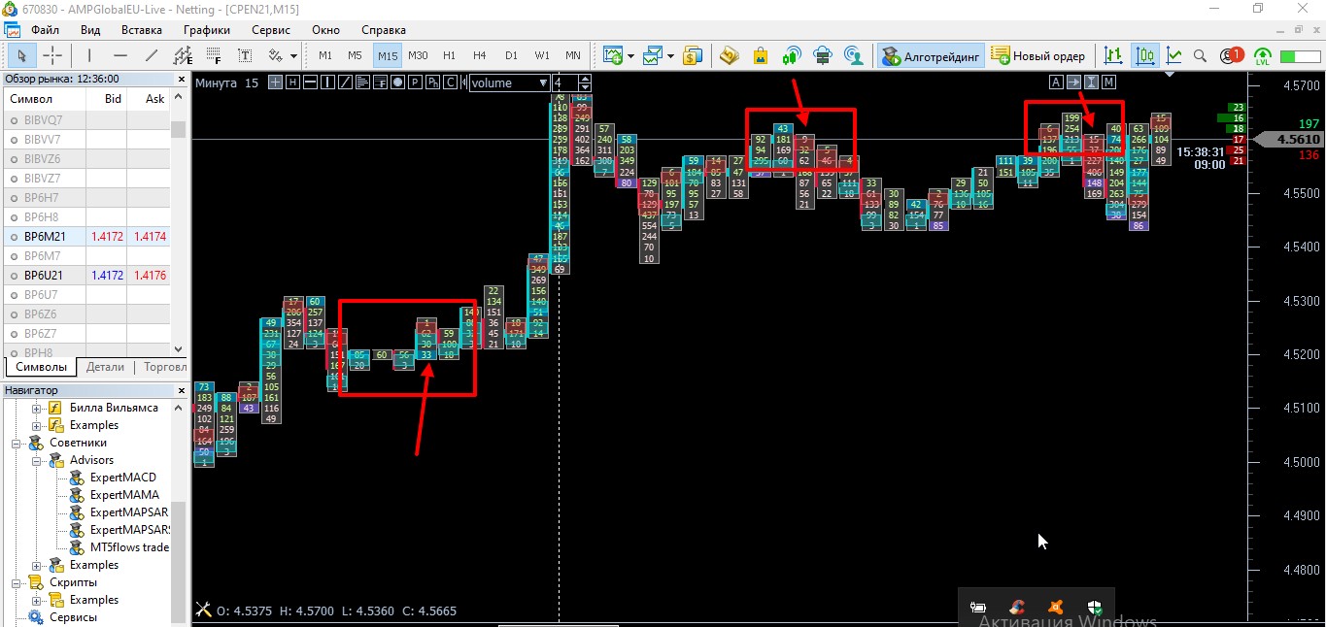Click the chart M button
The height and width of the screenshot is (627, 1326).
[1108, 82]
